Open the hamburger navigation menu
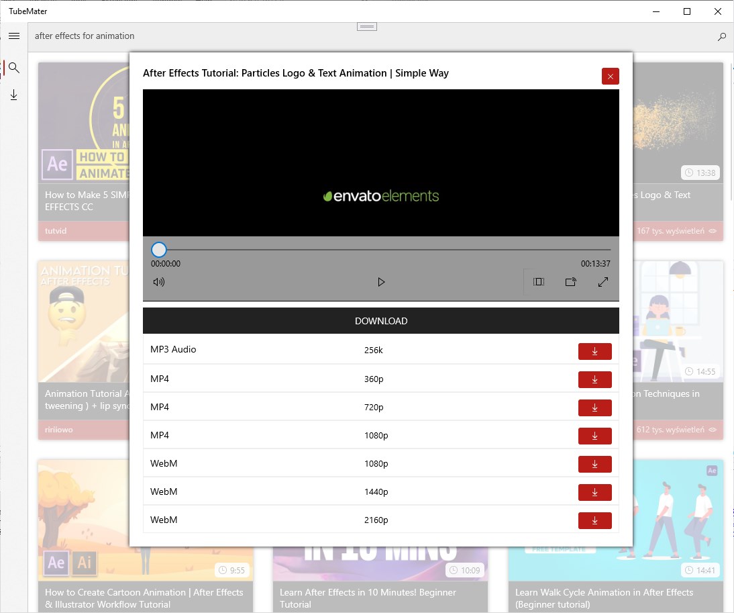This screenshot has width=734, height=613. (14, 36)
